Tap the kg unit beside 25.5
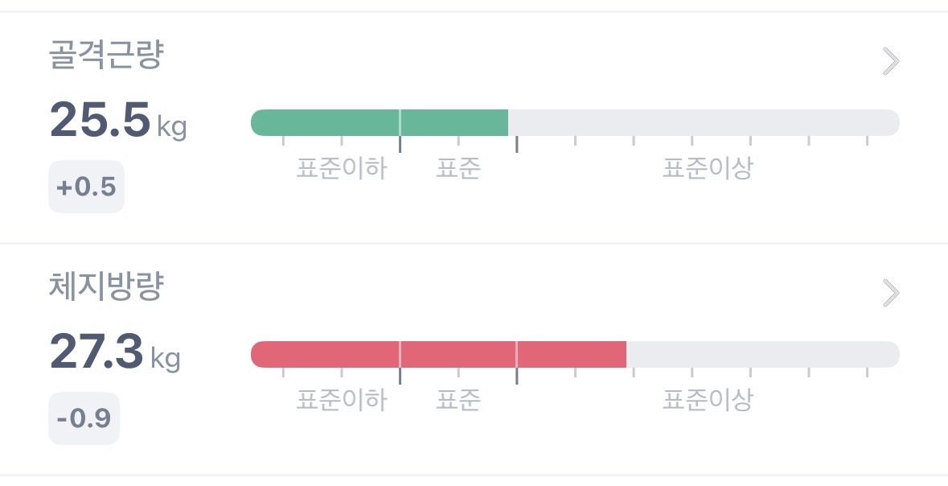948x486 pixels. 171,126
